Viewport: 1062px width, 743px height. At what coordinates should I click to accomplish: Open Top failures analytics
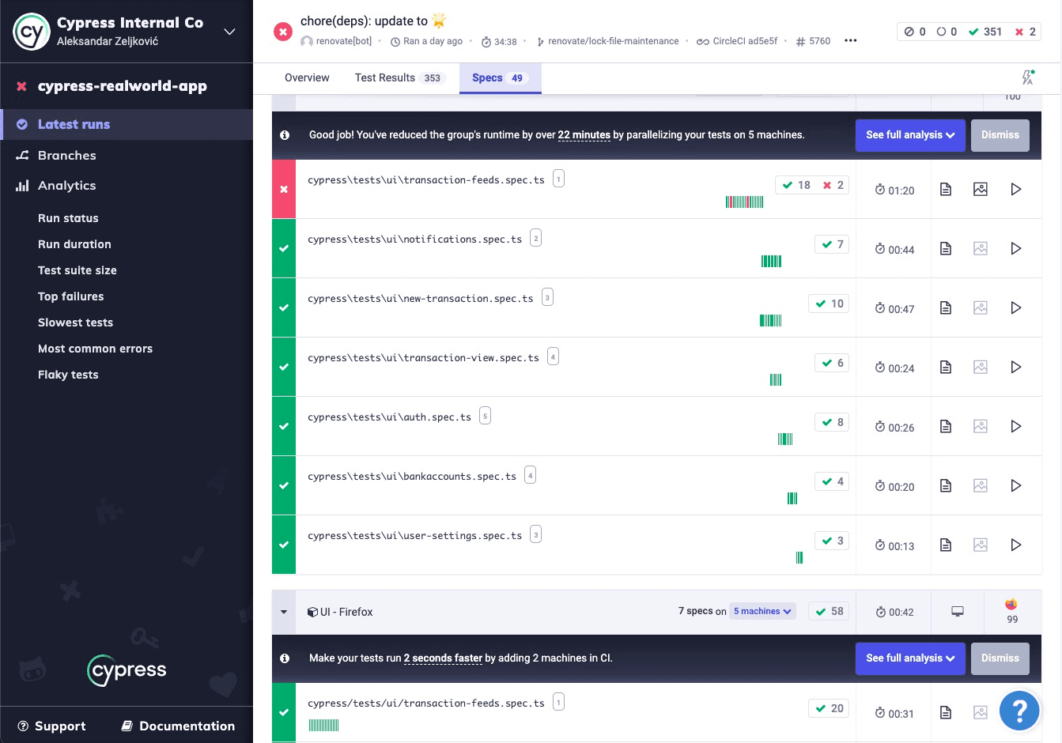point(71,296)
